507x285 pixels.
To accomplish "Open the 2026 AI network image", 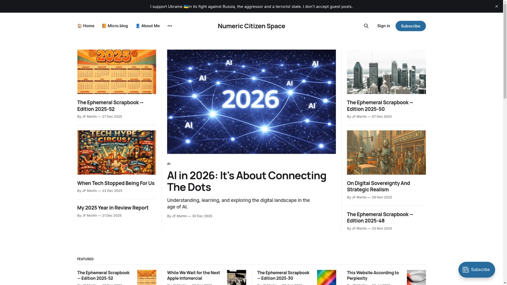I will point(251,102).
